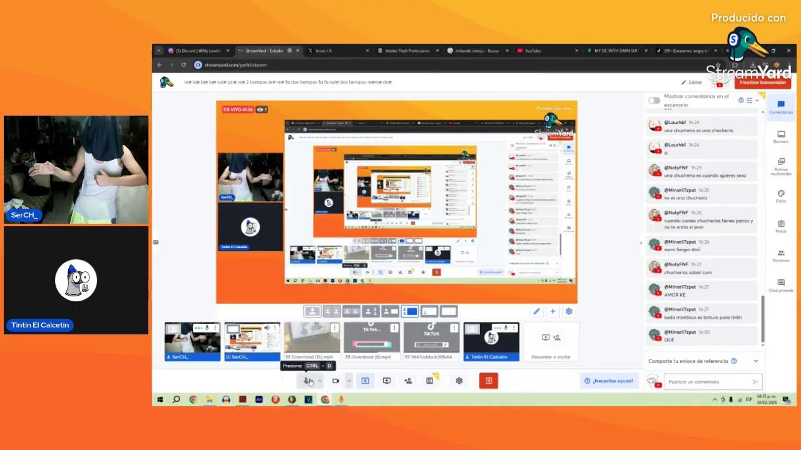Open the Personas sidebar panel
801x450 pixels.
pyautogui.click(x=781, y=256)
